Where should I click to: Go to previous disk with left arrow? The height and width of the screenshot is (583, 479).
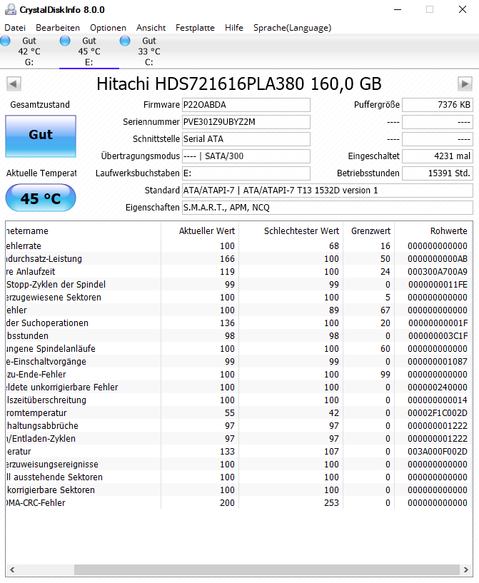tap(14, 83)
